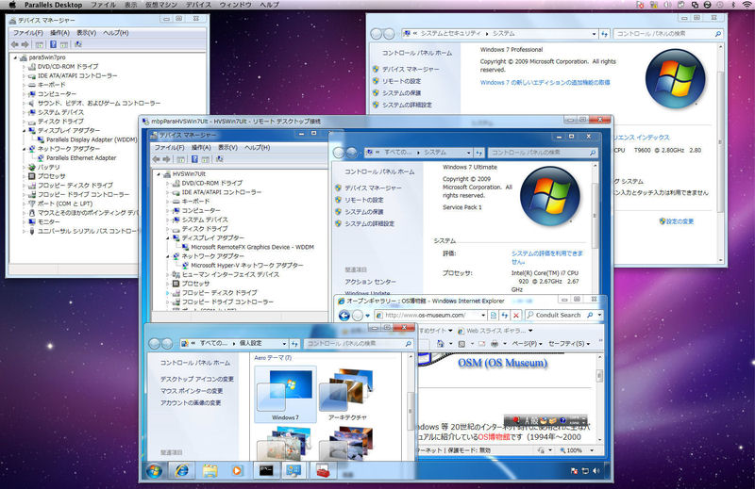Screen dimensions: 755x489
Task: Open ヘルプ(H) menu in HVSWin7Ult Device Manager
Action: [257, 148]
